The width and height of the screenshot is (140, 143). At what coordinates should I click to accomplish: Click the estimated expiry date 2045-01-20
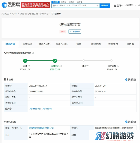point(112,70)
